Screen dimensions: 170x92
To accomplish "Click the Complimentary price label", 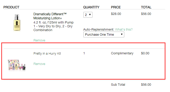I will pyautogui.click(x=122, y=53).
